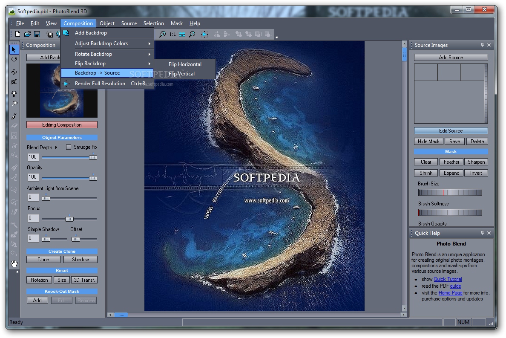The image size is (506, 338).
Task: Click the composition preview thumbnail
Action: pos(62,90)
